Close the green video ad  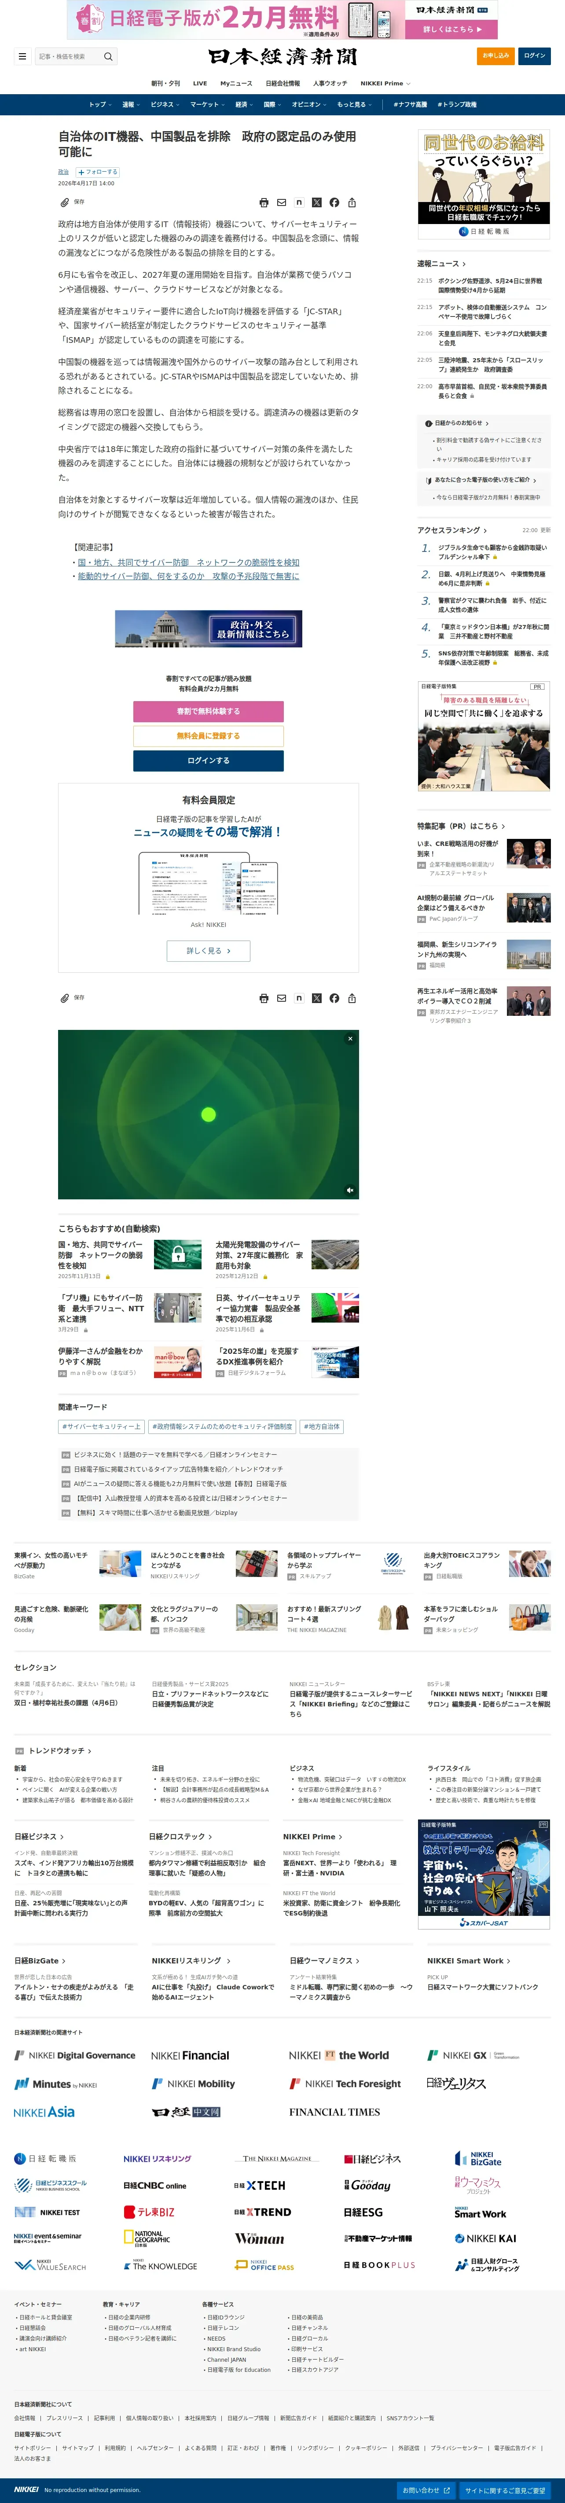click(x=350, y=1039)
